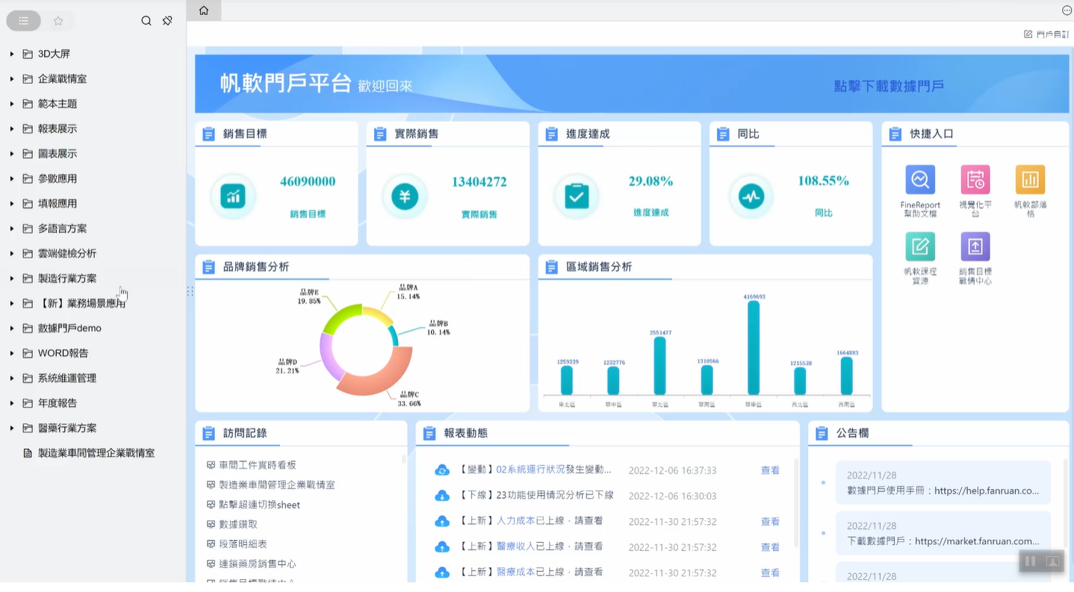Open 車間工件實時看板 in visit records
1074x592 pixels.
[x=257, y=465]
